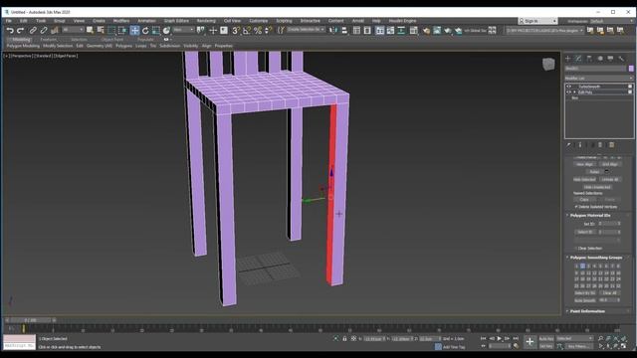The width and height of the screenshot is (637, 358).
Task: Click the ViewCube in the viewport
Action: (548, 64)
